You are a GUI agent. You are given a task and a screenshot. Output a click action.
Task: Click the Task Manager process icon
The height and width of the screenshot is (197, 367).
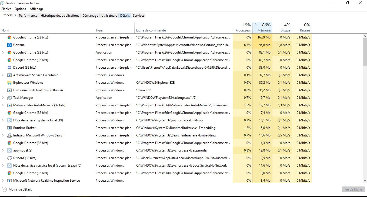point(9,98)
